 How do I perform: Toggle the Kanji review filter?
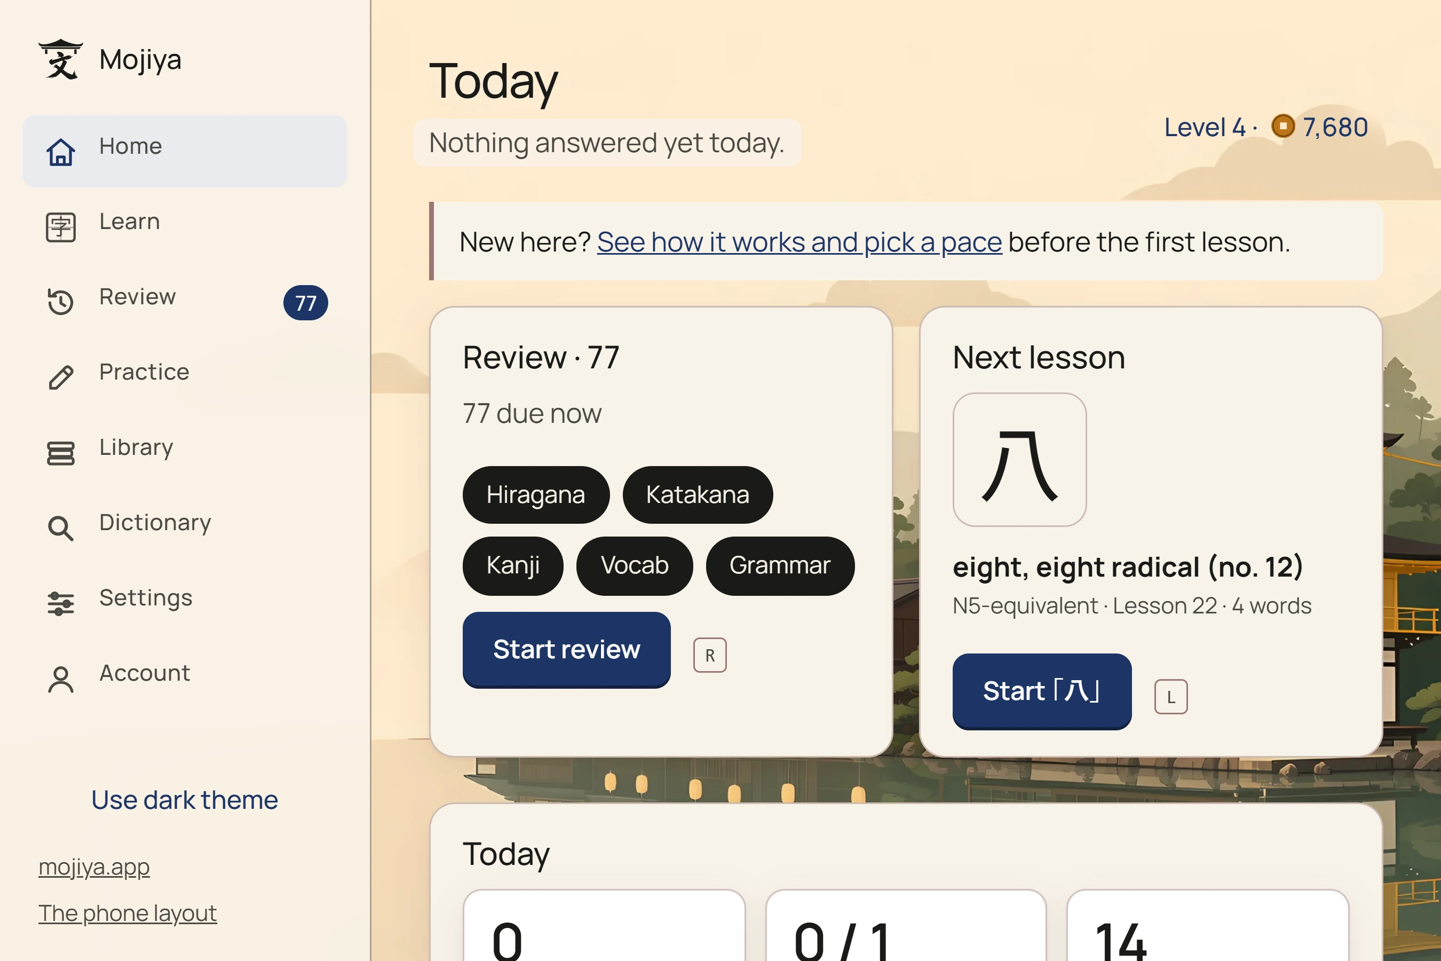coord(513,566)
